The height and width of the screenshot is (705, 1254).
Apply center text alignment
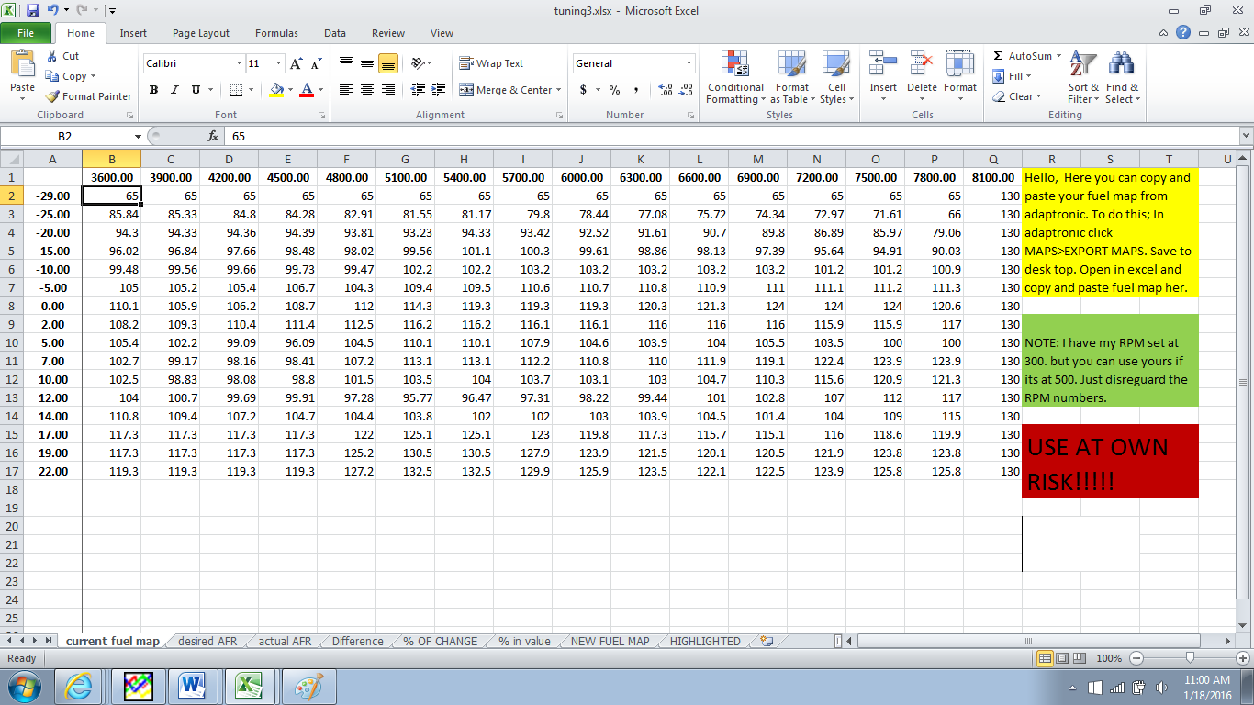click(367, 90)
